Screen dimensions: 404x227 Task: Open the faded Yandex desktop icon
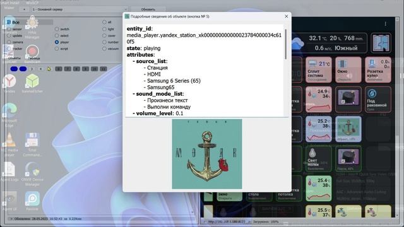pyautogui.click(x=9, y=84)
